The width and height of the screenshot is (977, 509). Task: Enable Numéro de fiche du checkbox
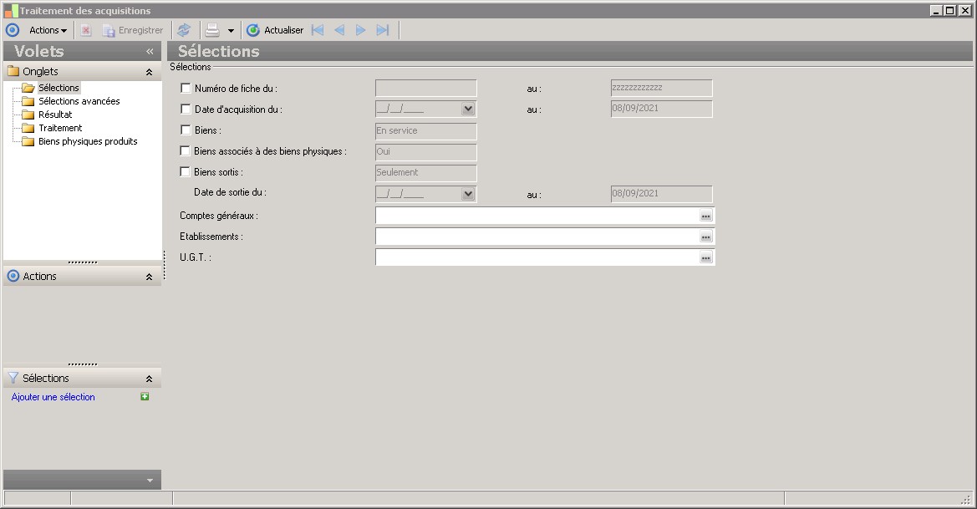[185, 89]
